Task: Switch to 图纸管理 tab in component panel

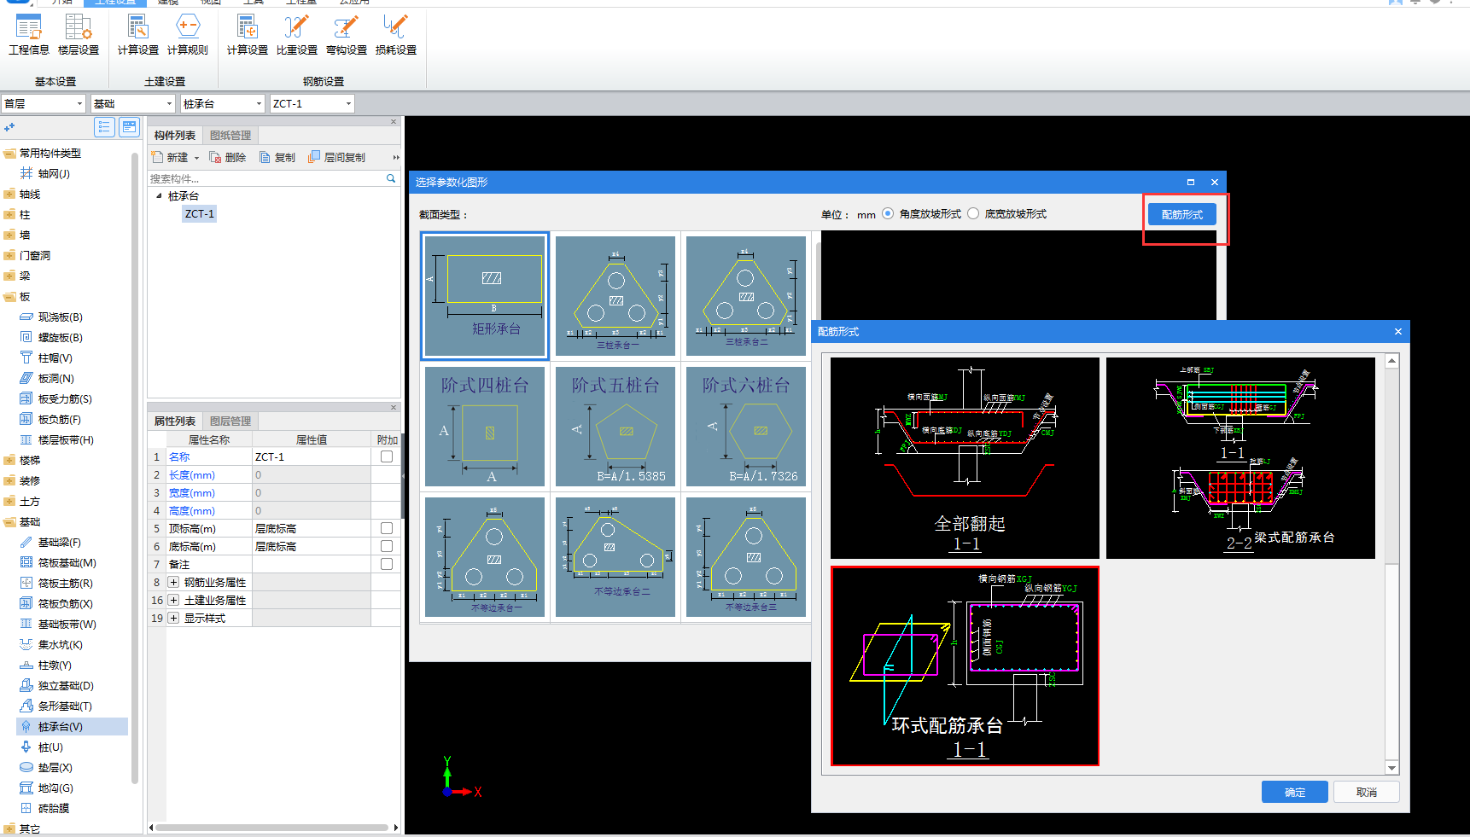Action: point(230,135)
